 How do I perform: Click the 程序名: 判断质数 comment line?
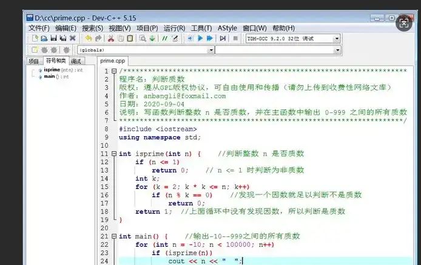152,80
